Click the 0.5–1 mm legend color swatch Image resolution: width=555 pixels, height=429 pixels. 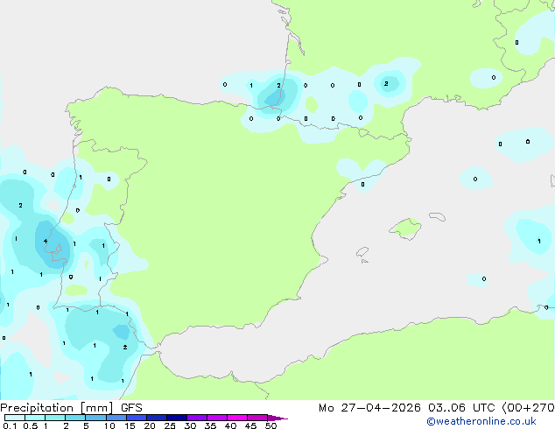[35, 418]
